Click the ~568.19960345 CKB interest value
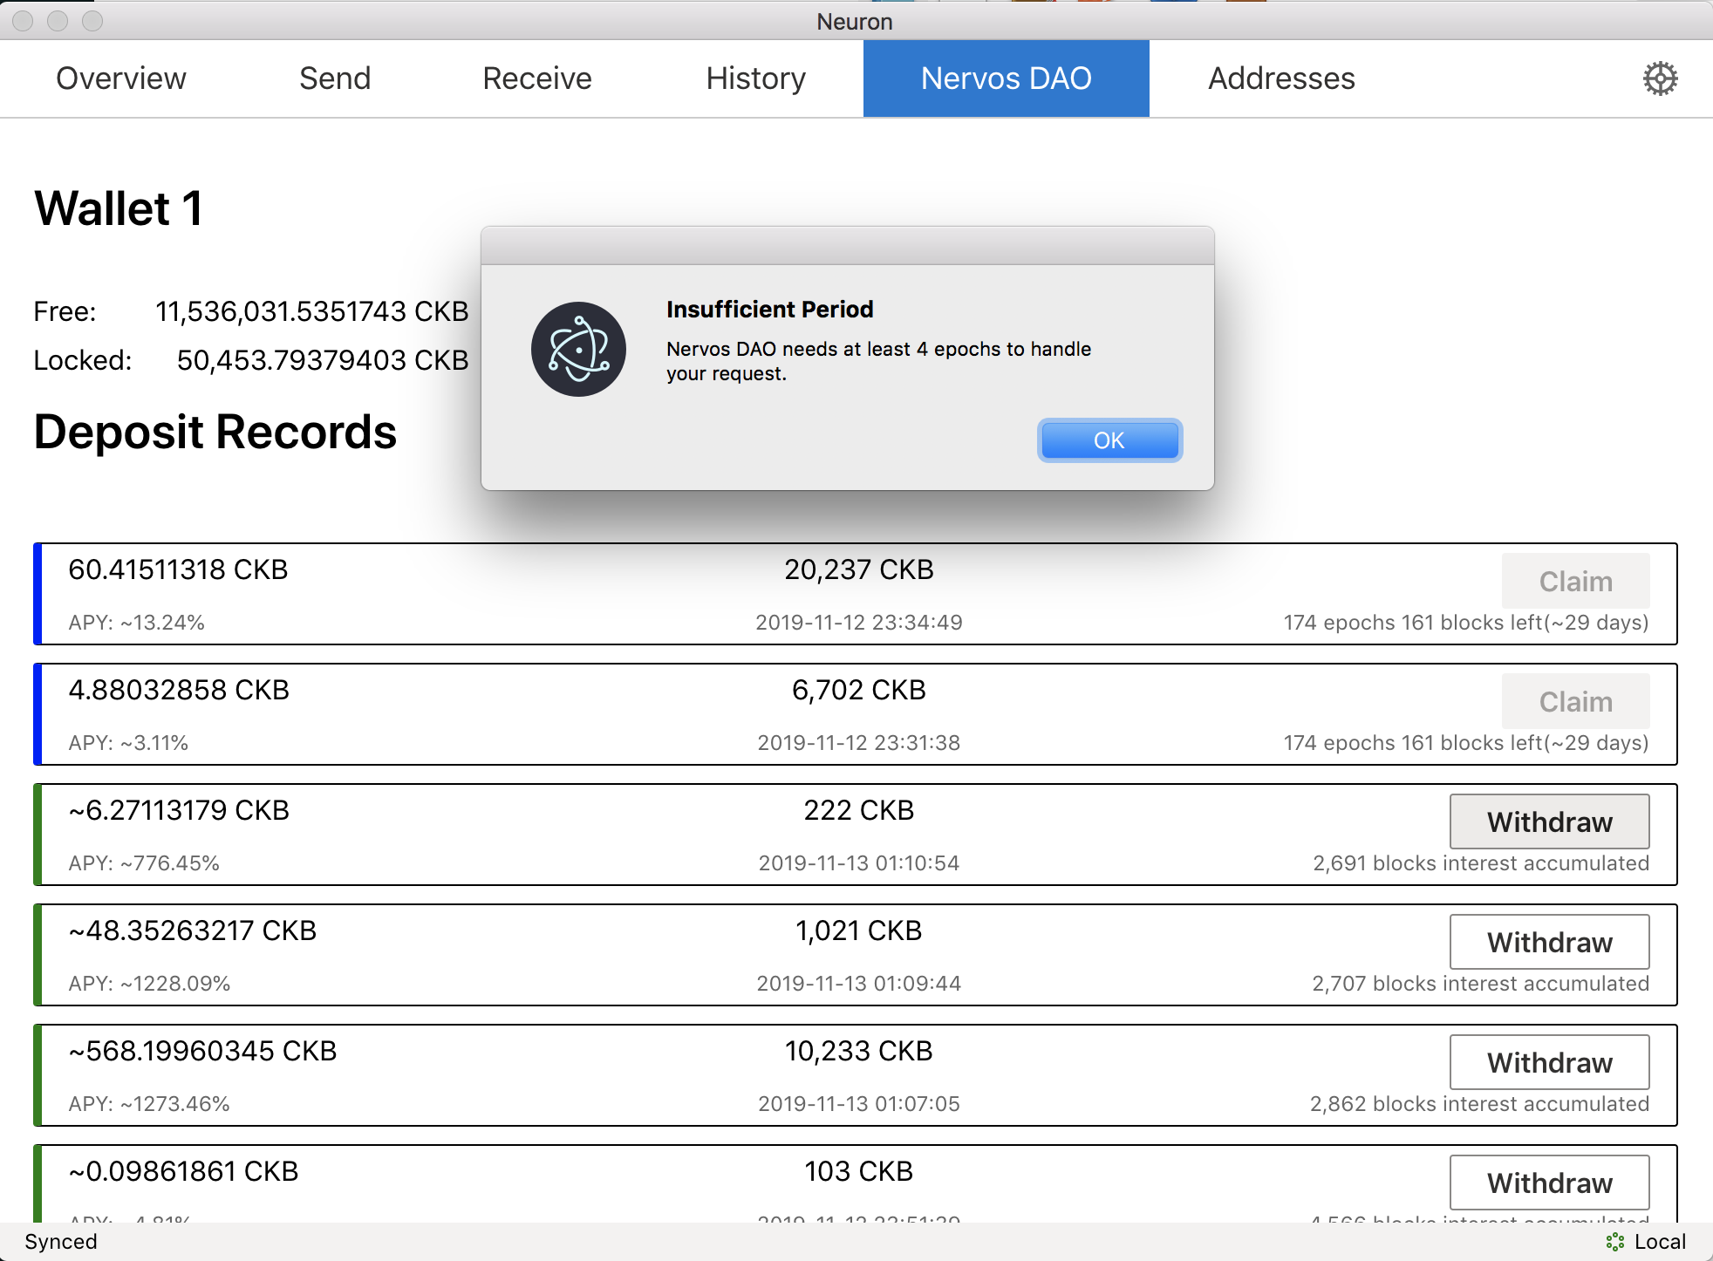The width and height of the screenshot is (1713, 1261). 202,1051
